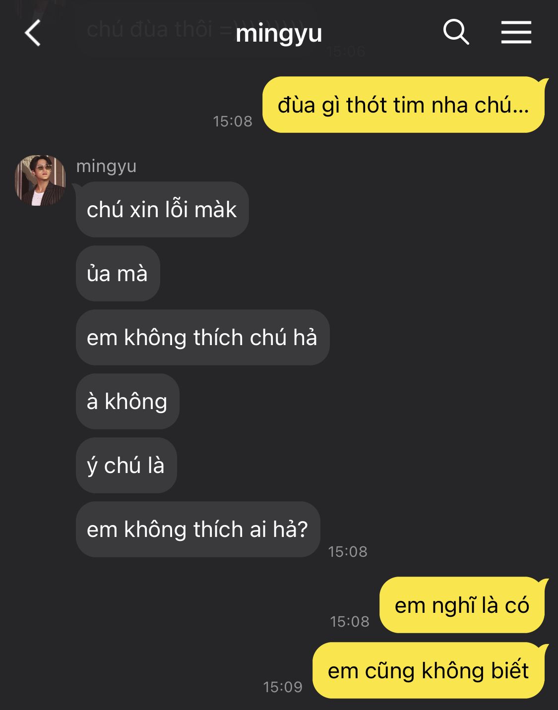Select the 'ủa mà' bubble
The height and width of the screenshot is (710, 558).
(x=118, y=273)
